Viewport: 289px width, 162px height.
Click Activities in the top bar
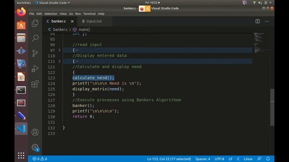(x=24, y=3)
